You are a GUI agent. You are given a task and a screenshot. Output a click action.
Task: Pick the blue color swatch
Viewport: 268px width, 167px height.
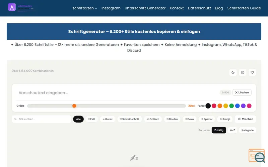point(238,106)
